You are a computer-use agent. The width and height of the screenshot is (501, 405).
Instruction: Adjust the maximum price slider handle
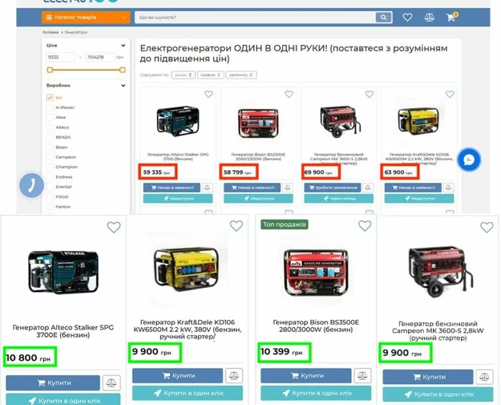(x=122, y=70)
